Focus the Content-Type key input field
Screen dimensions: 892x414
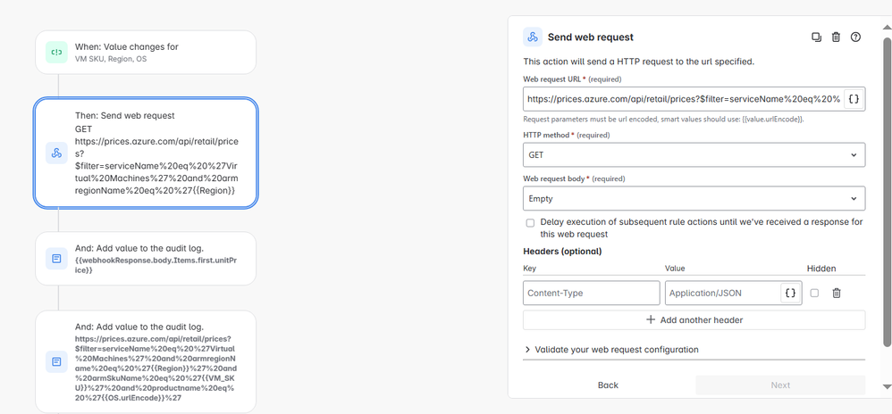click(591, 293)
